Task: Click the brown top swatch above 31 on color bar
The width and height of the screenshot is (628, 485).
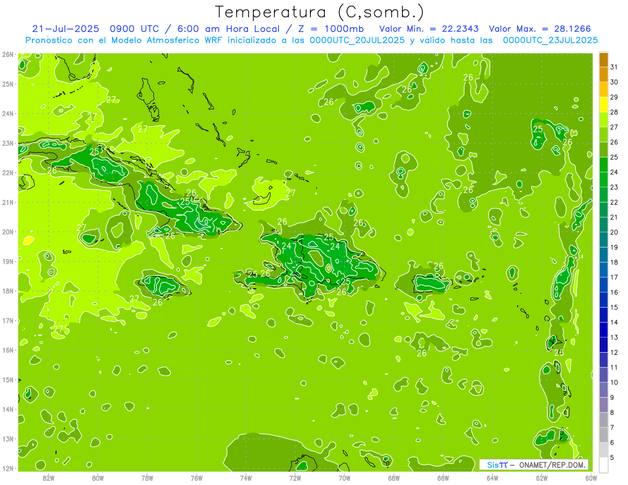Action: point(603,60)
